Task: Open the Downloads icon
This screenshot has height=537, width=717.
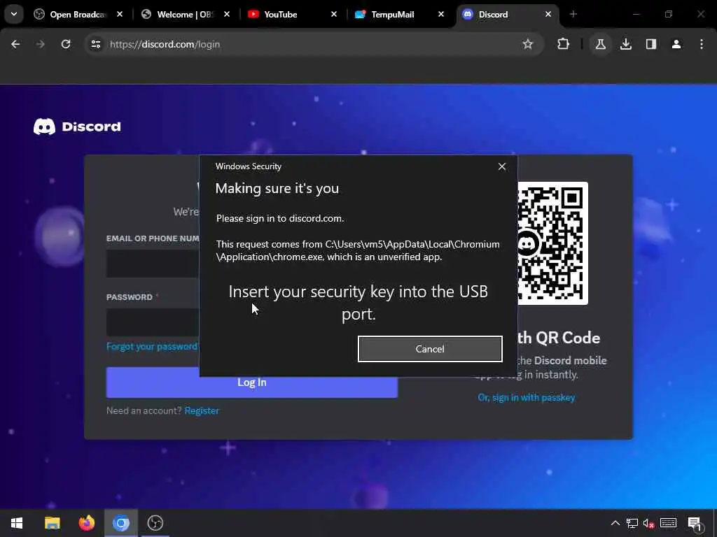Action: click(x=626, y=44)
